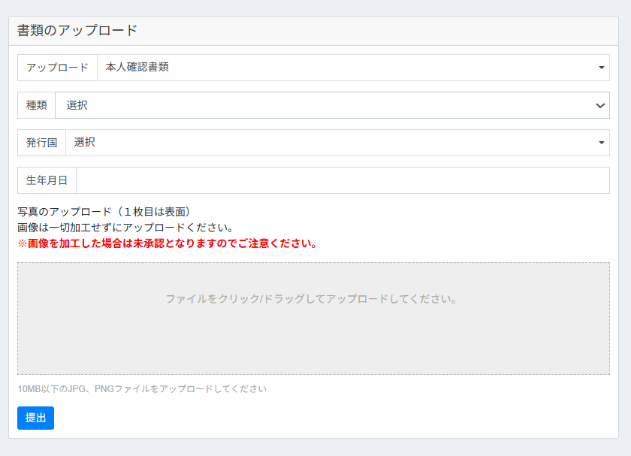This screenshot has height=456, width=631.
Task: Click the 写真のアップロード instruction line
Action: click(108, 212)
